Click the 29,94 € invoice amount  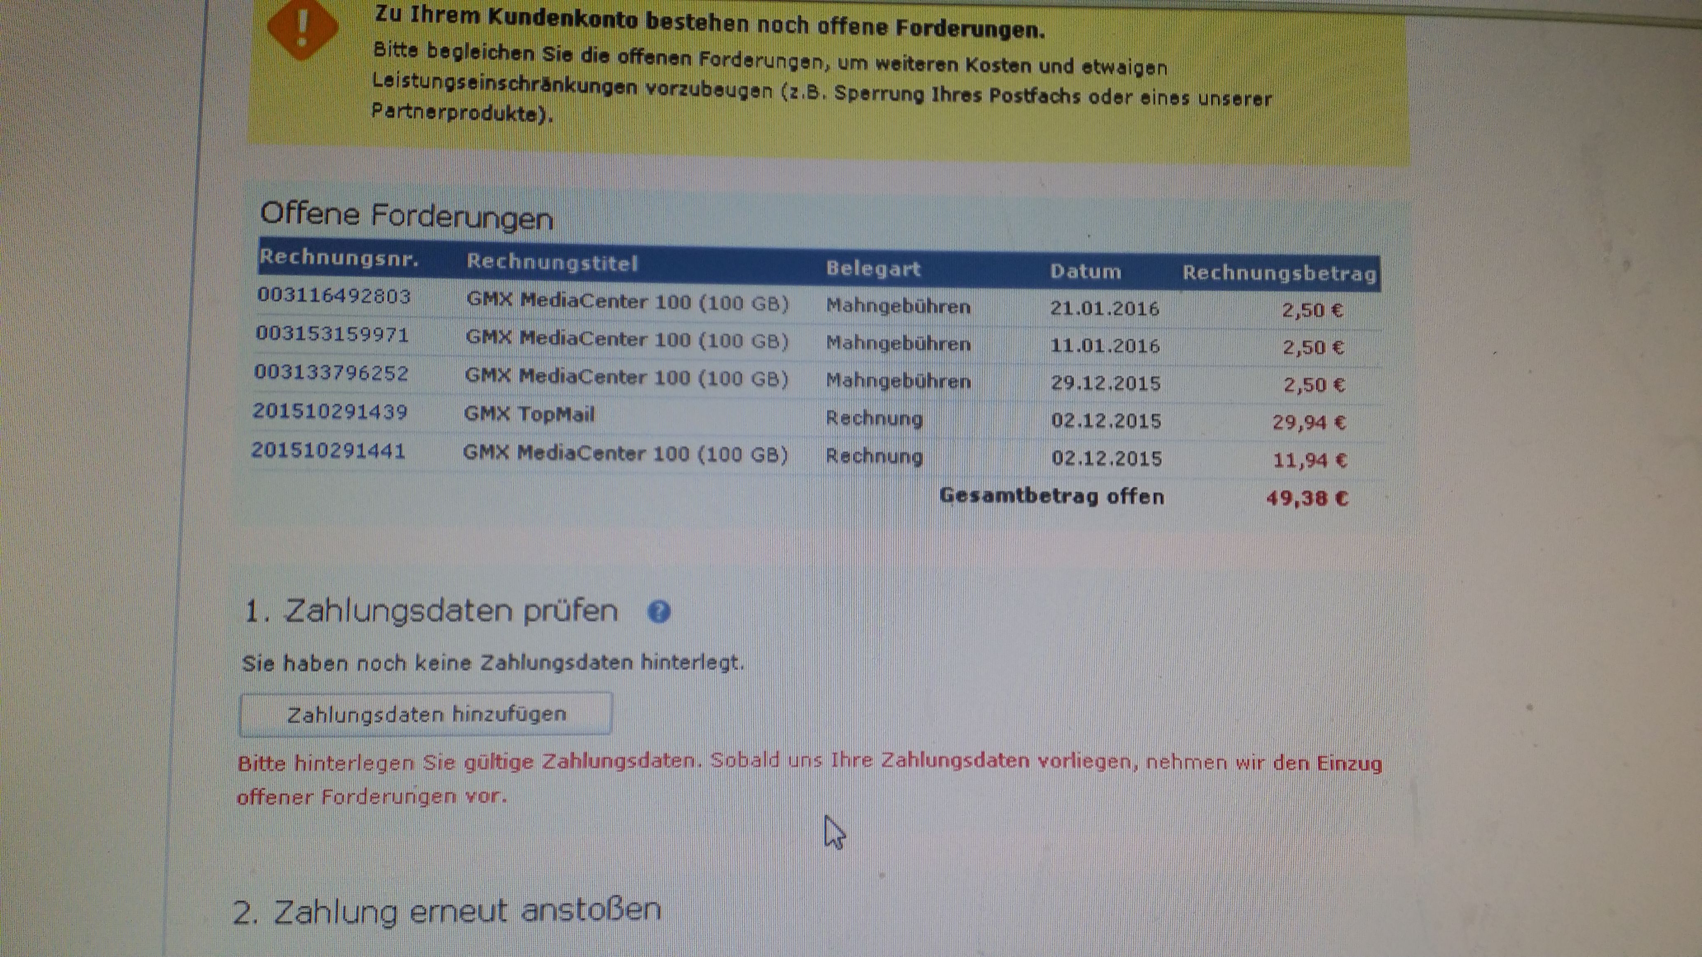1309,422
